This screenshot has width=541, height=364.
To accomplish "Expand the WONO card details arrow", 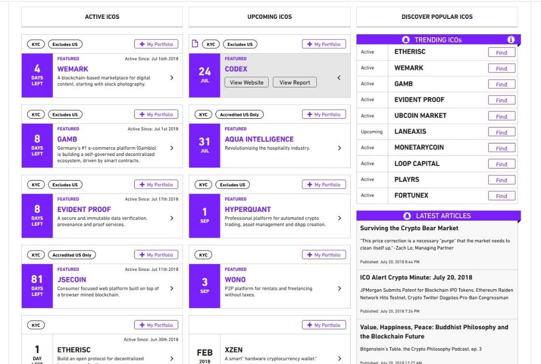I will [340, 289].
